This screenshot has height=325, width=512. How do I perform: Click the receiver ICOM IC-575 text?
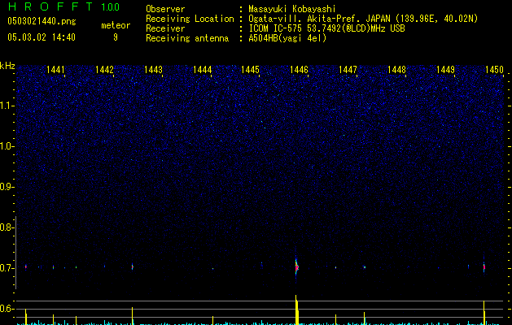pyautogui.click(x=277, y=28)
